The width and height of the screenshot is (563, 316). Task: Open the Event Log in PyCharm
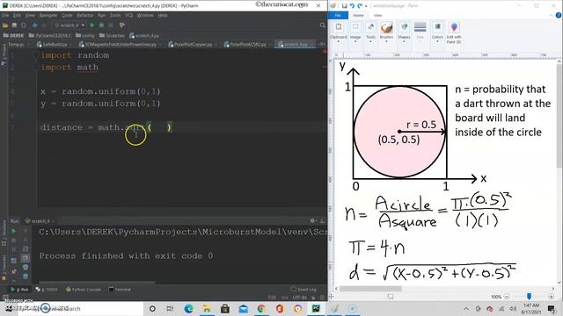coord(303,289)
